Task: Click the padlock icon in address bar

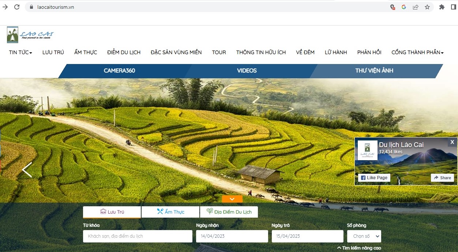Action: click(32, 7)
